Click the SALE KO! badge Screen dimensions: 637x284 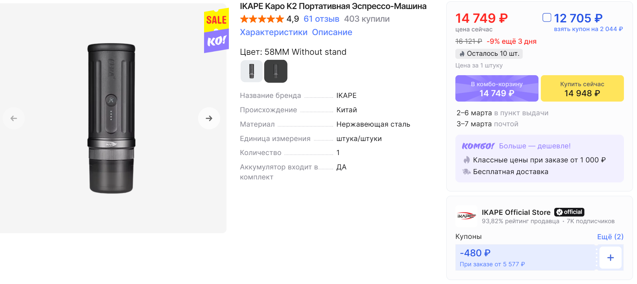tap(216, 31)
